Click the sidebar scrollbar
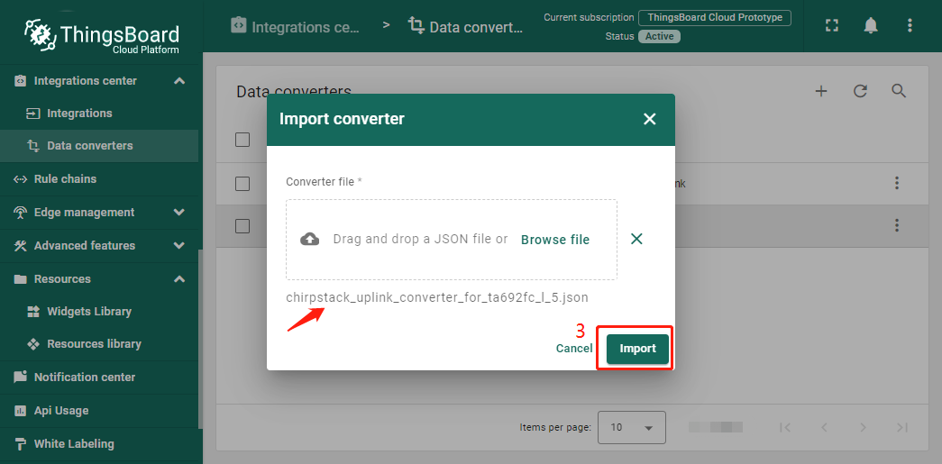Image resolution: width=942 pixels, height=464 pixels. 201,339
